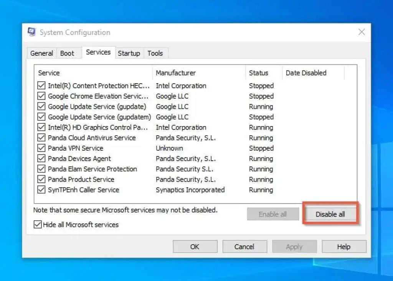Disable the SynTPEnh Caller Service checkbox
This screenshot has width=393, height=281.
pyautogui.click(x=41, y=190)
